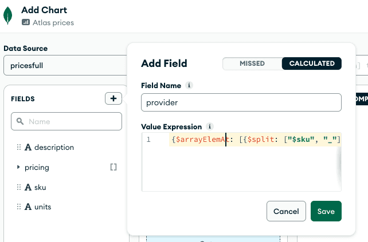The width and height of the screenshot is (368, 242).
Task: Cancel the Add Field dialog
Action: coord(286,211)
